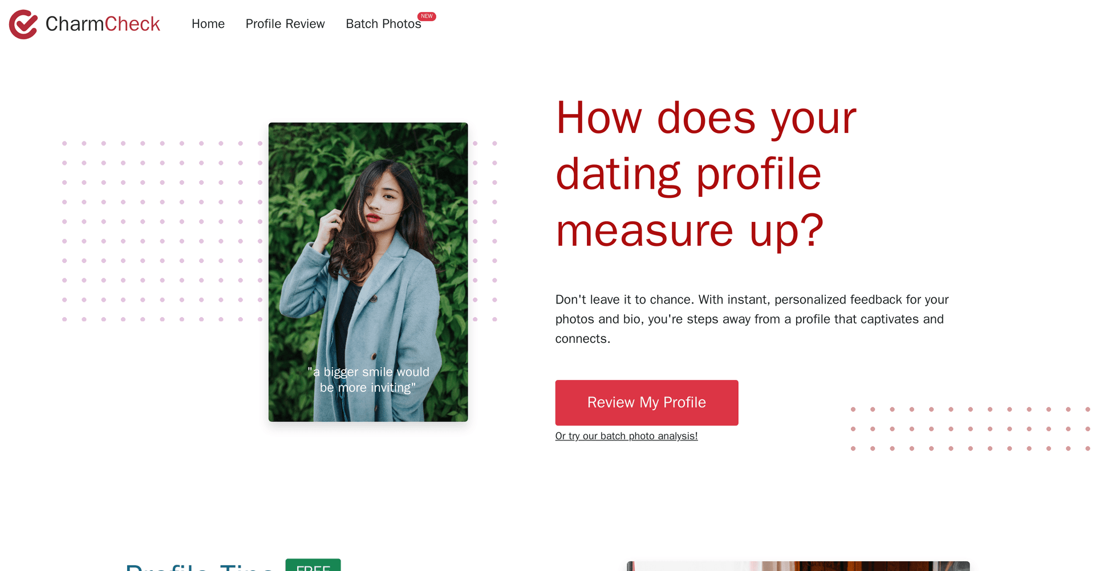This screenshot has height=571, width=1095.
Task: Go to the Profile Review page
Action: tap(285, 24)
